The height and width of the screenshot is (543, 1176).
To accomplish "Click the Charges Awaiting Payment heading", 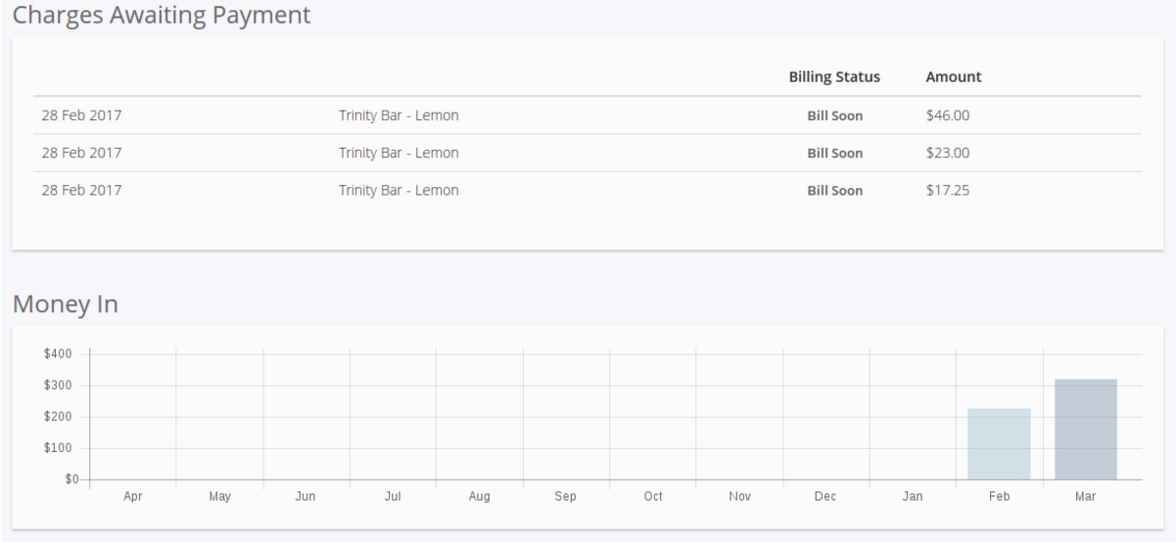I will click(x=162, y=15).
